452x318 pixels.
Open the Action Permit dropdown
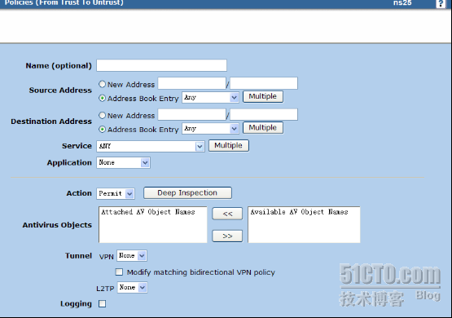click(x=116, y=193)
